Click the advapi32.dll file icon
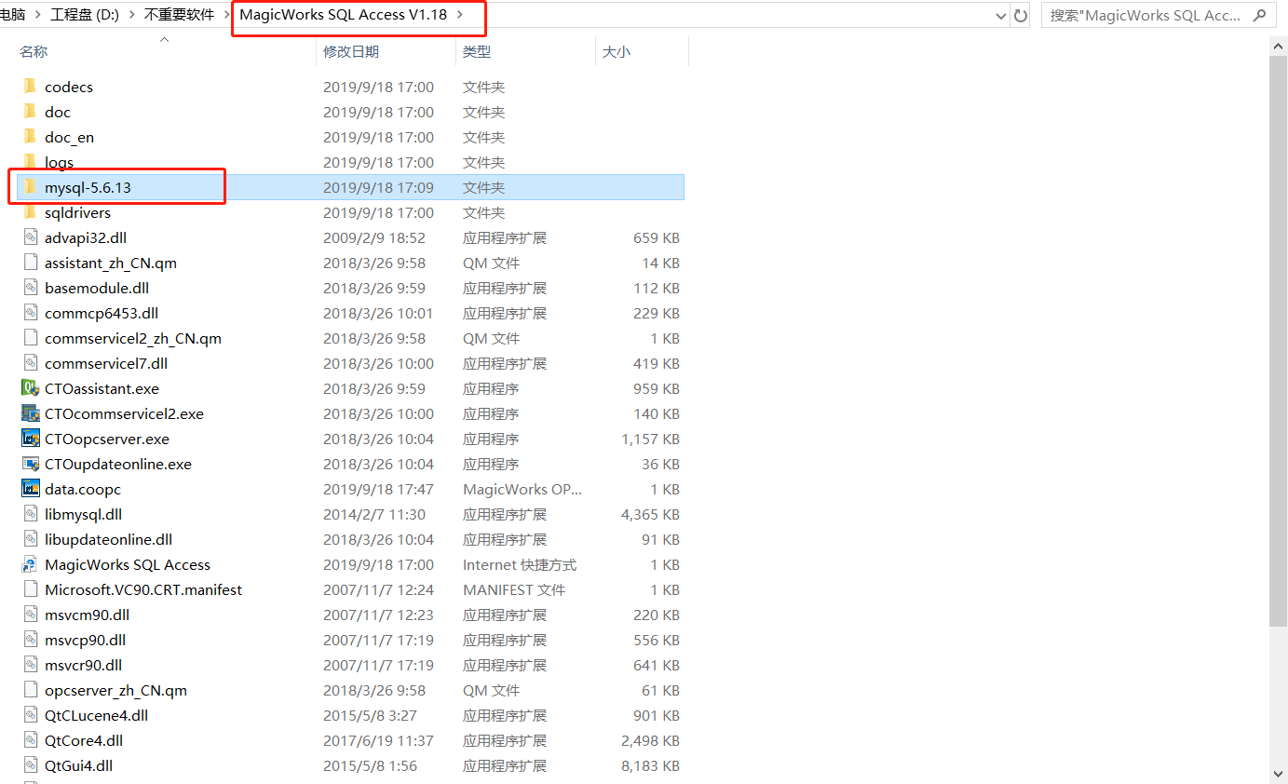The image size is (1288, 784). (x=30, y=237)
